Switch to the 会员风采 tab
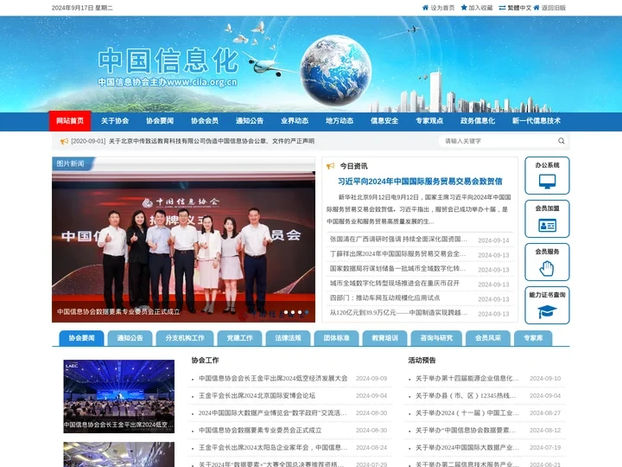This screenshot has width=622, height=467. point(488,338)
